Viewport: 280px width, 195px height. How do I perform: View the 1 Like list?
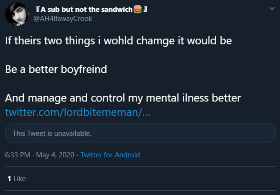click(x=17, y=179)
